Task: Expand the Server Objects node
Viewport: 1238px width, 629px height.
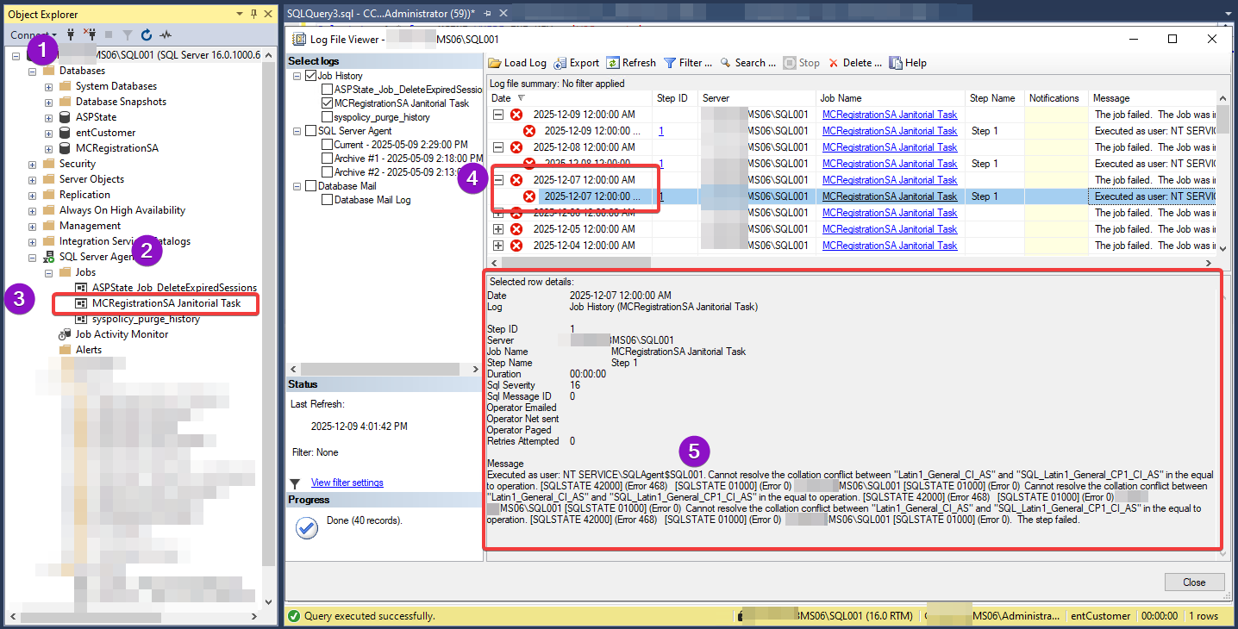Action: pos(33,179)
